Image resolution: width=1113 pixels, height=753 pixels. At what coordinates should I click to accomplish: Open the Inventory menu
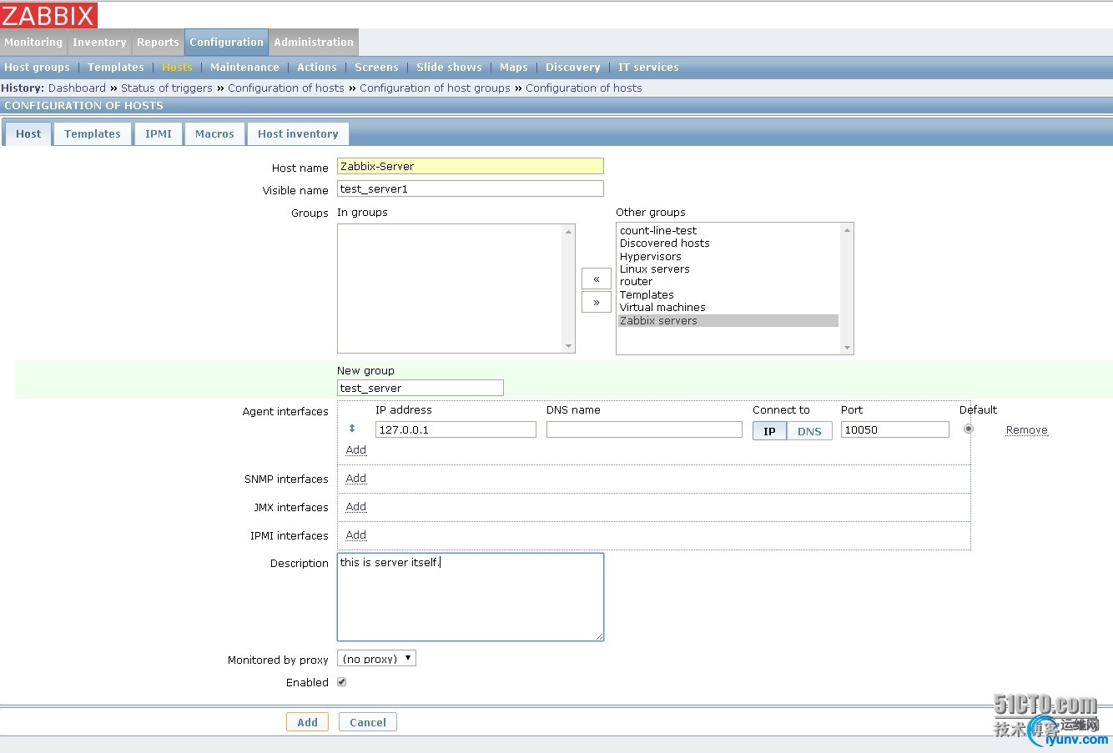click(x=99, y=43)
